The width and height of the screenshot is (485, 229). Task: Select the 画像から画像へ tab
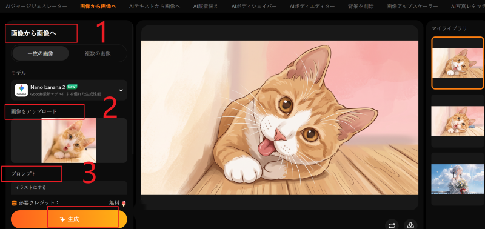click(98, 6)
